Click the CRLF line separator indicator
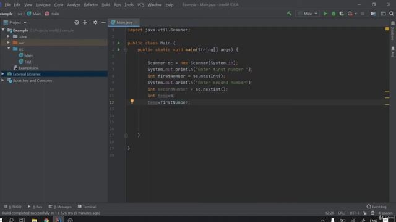The height and width of the screenshot is (222, 396). tap(342, 213)
